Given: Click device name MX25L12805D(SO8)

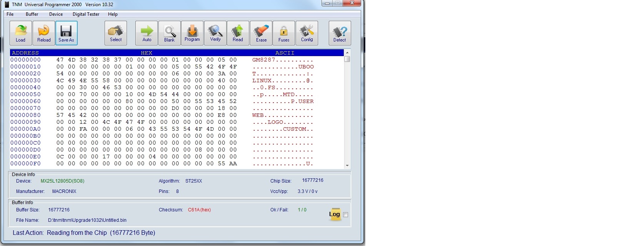Looking at the screenshot, I should [x=62, y=181].
